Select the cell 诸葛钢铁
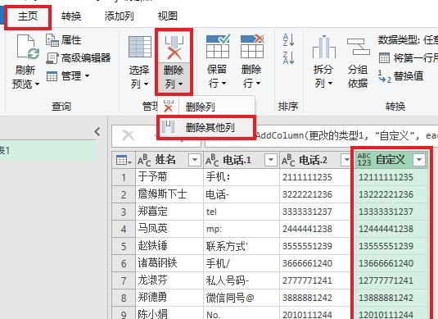The image size is (438, 319). click(169, 263)
